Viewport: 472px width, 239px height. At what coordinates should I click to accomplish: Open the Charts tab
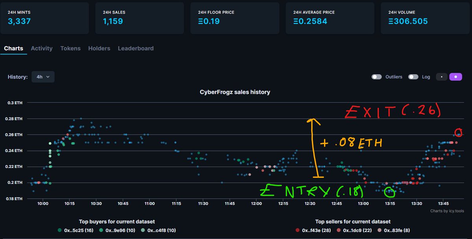click(x=14, y=48)
